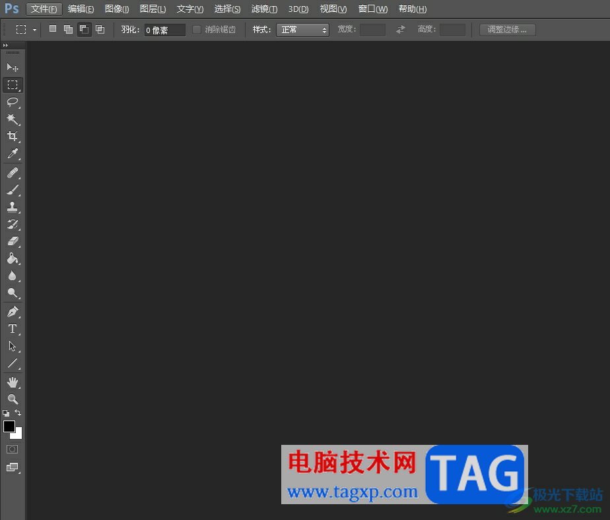Image resolution: width=610 pixels, height=520 pixels.
Task: Choose Intersect with Selection mode
Action: click(x=100, y=29)
